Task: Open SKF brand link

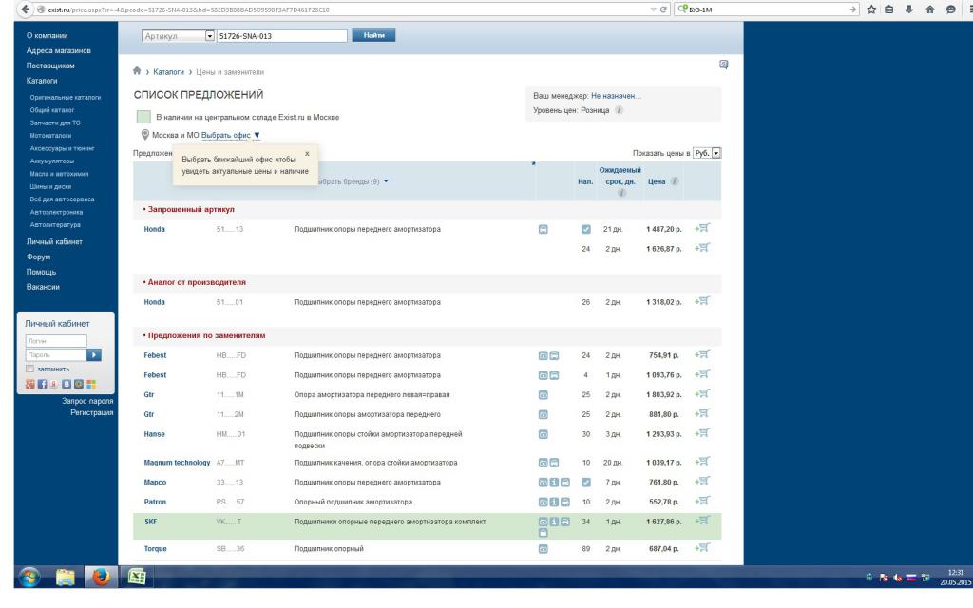Action: coord(151,522)
